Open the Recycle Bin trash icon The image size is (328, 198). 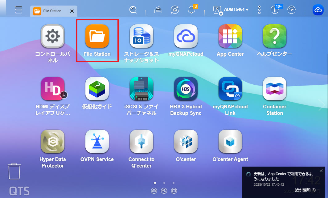point(14,171)
